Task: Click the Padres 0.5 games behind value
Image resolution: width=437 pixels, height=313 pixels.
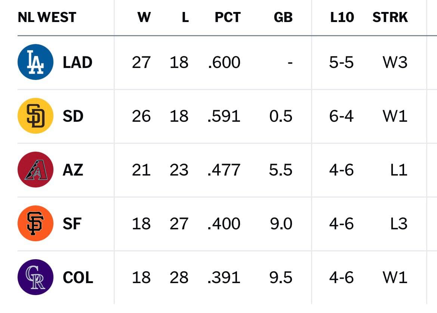Action: (x=281, y=116)
